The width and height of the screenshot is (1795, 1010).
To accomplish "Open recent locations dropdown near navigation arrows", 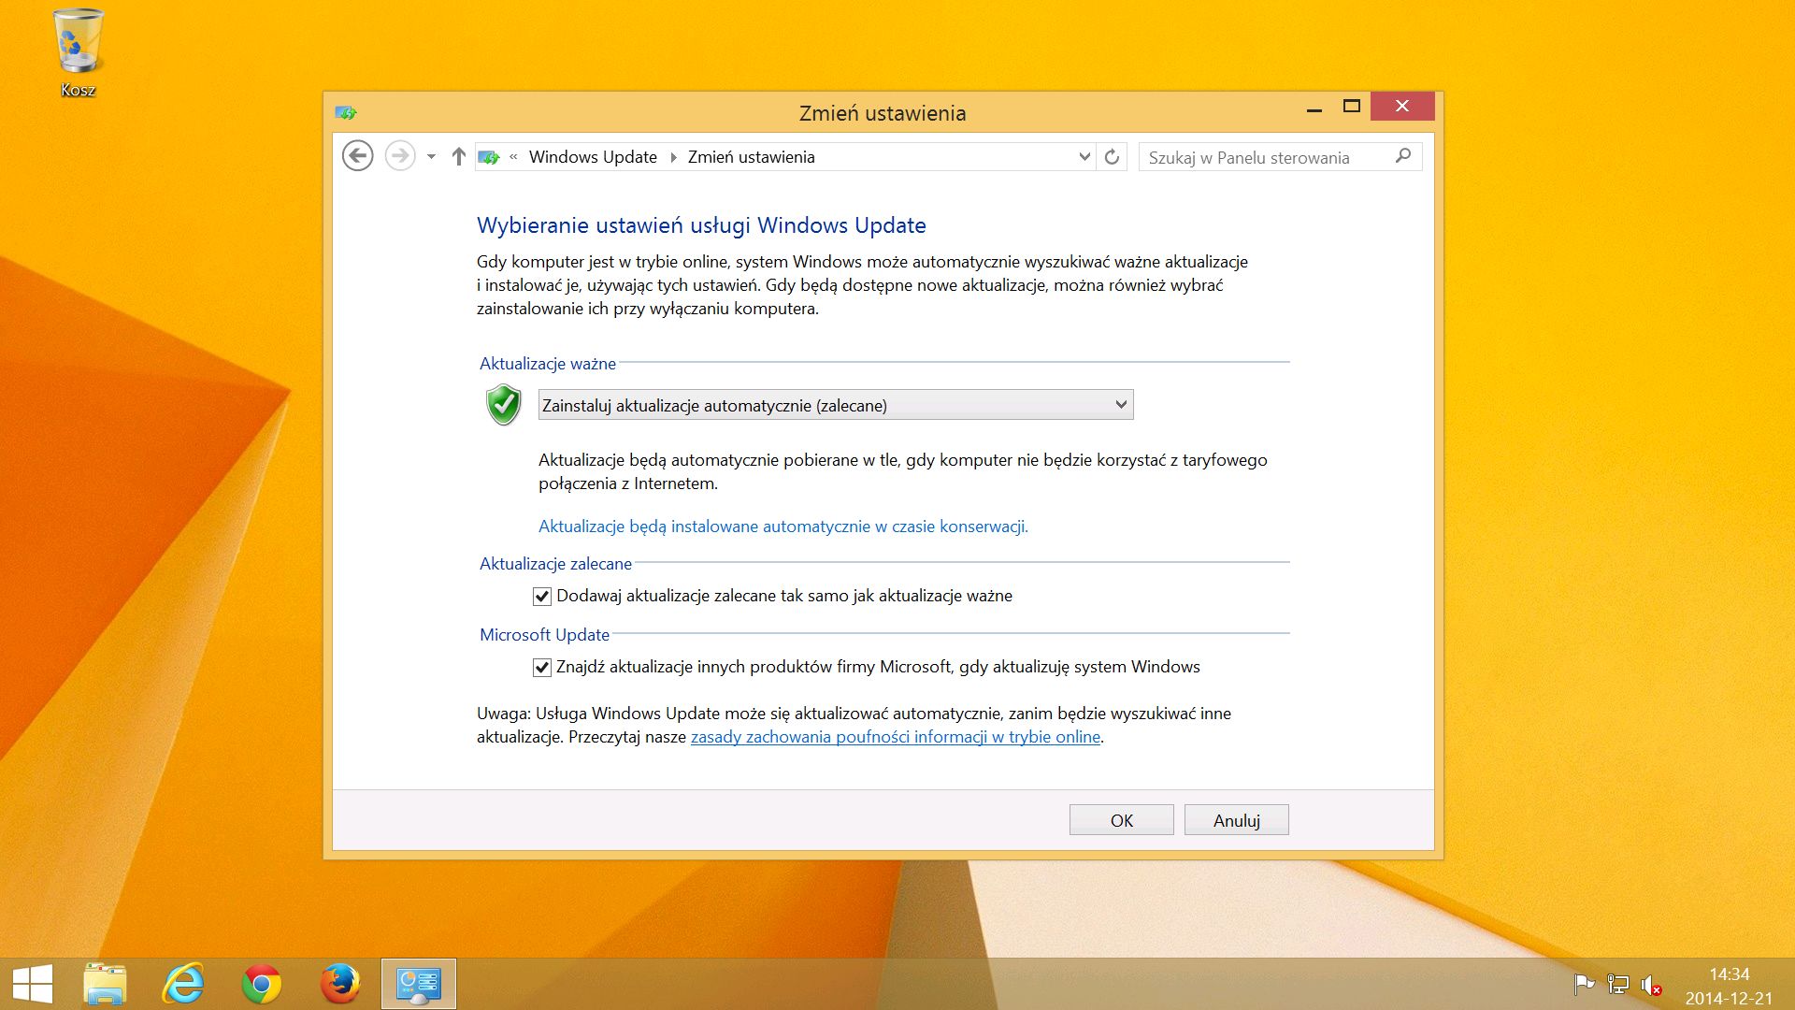I will (x=431, y=157).
